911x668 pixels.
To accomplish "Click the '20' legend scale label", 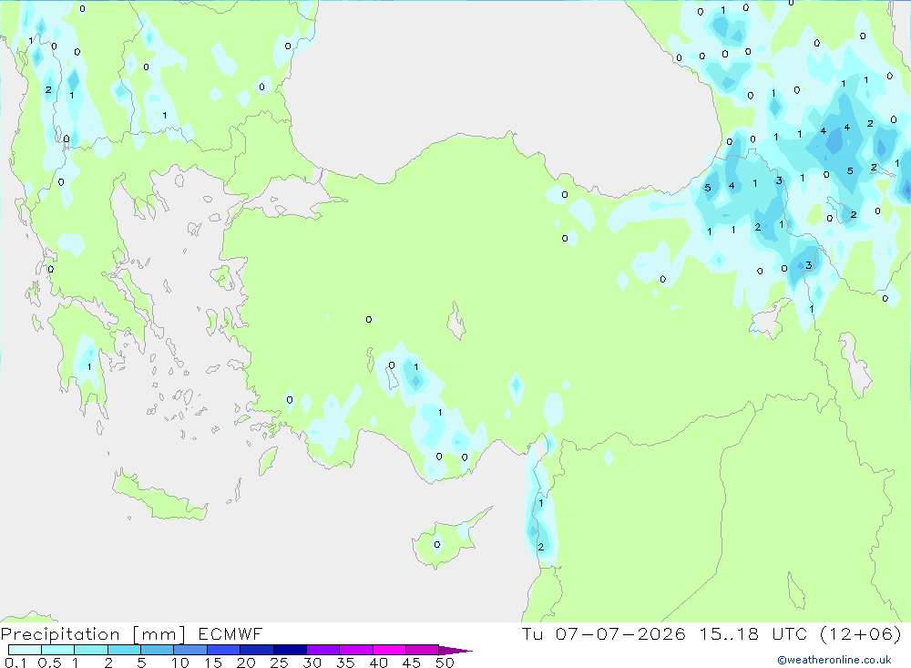I will pos(246,663).
